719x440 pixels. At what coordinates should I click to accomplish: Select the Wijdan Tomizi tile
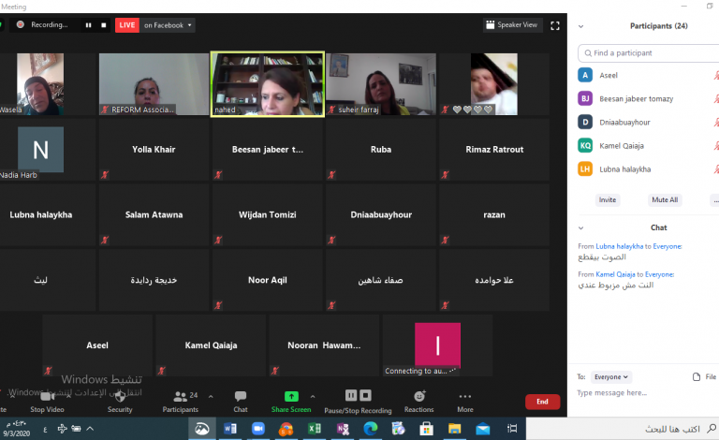click(268, 214)
